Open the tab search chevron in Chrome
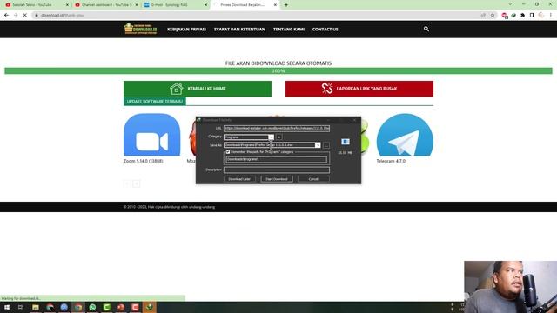The width and height of the screenshot is (557, 313). (510, 4)
